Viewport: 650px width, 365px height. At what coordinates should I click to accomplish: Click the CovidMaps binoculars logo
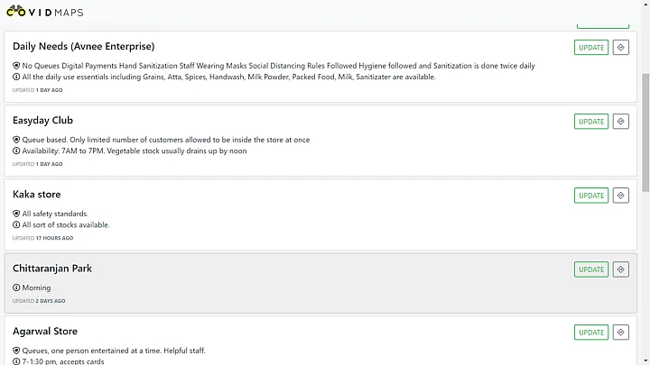click(16, 11)
